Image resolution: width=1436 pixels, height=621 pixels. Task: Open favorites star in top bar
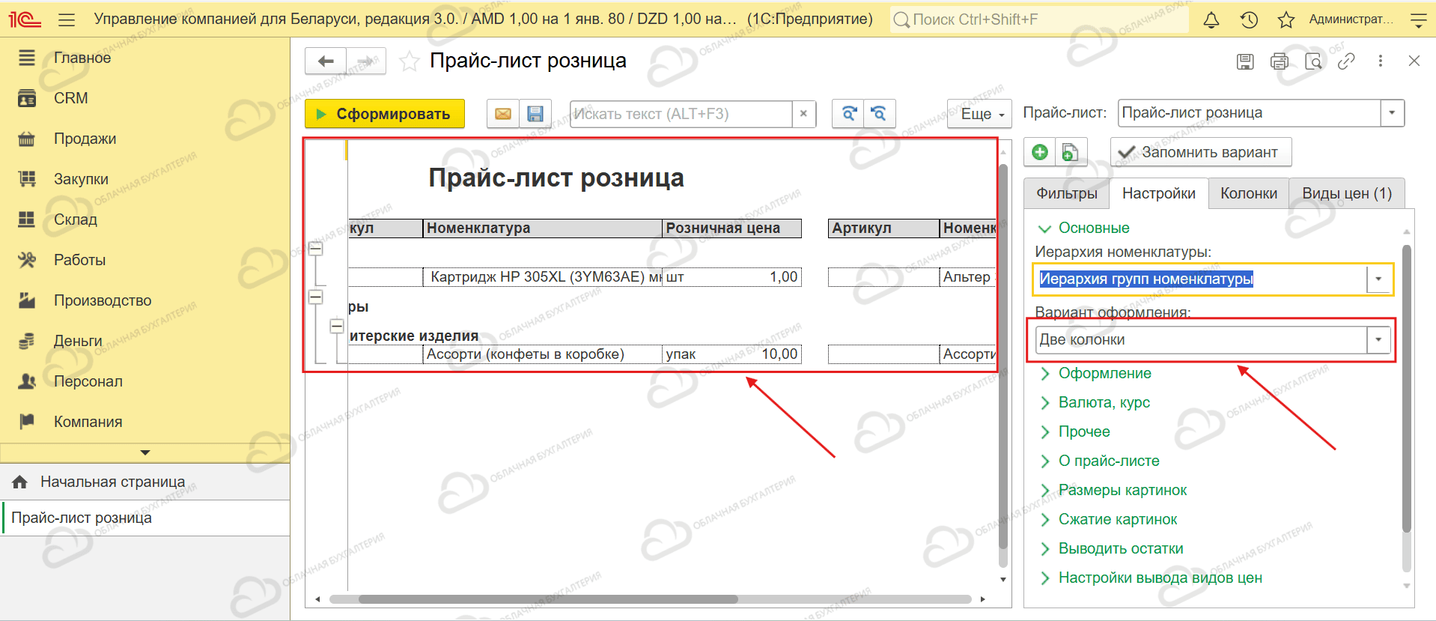(x=1286, y=20)
